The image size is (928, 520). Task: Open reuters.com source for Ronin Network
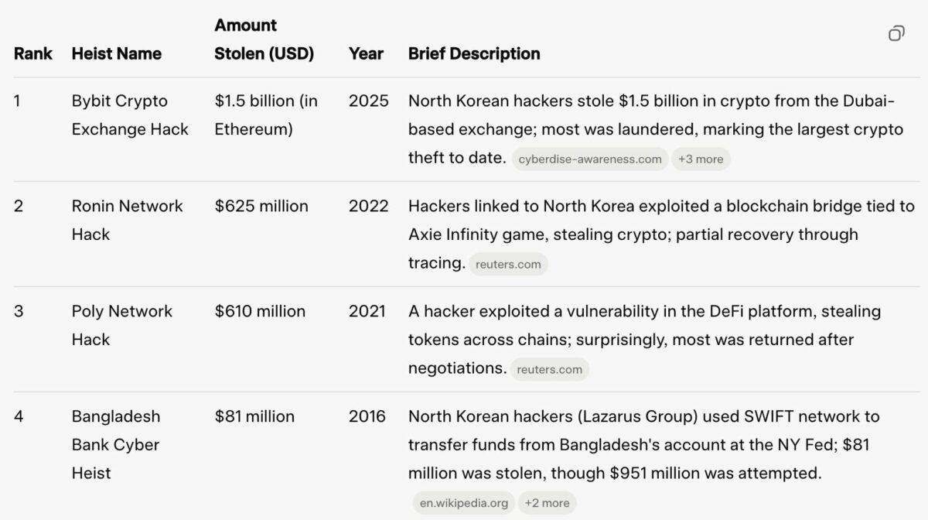[x=508, y=265]
